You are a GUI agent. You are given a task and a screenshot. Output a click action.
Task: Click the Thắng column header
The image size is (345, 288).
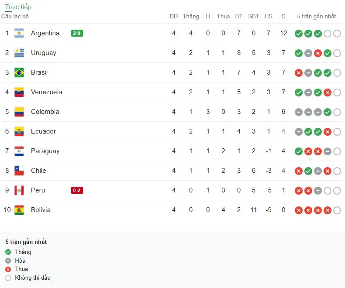pyautogui.click(x=191, y=16)
